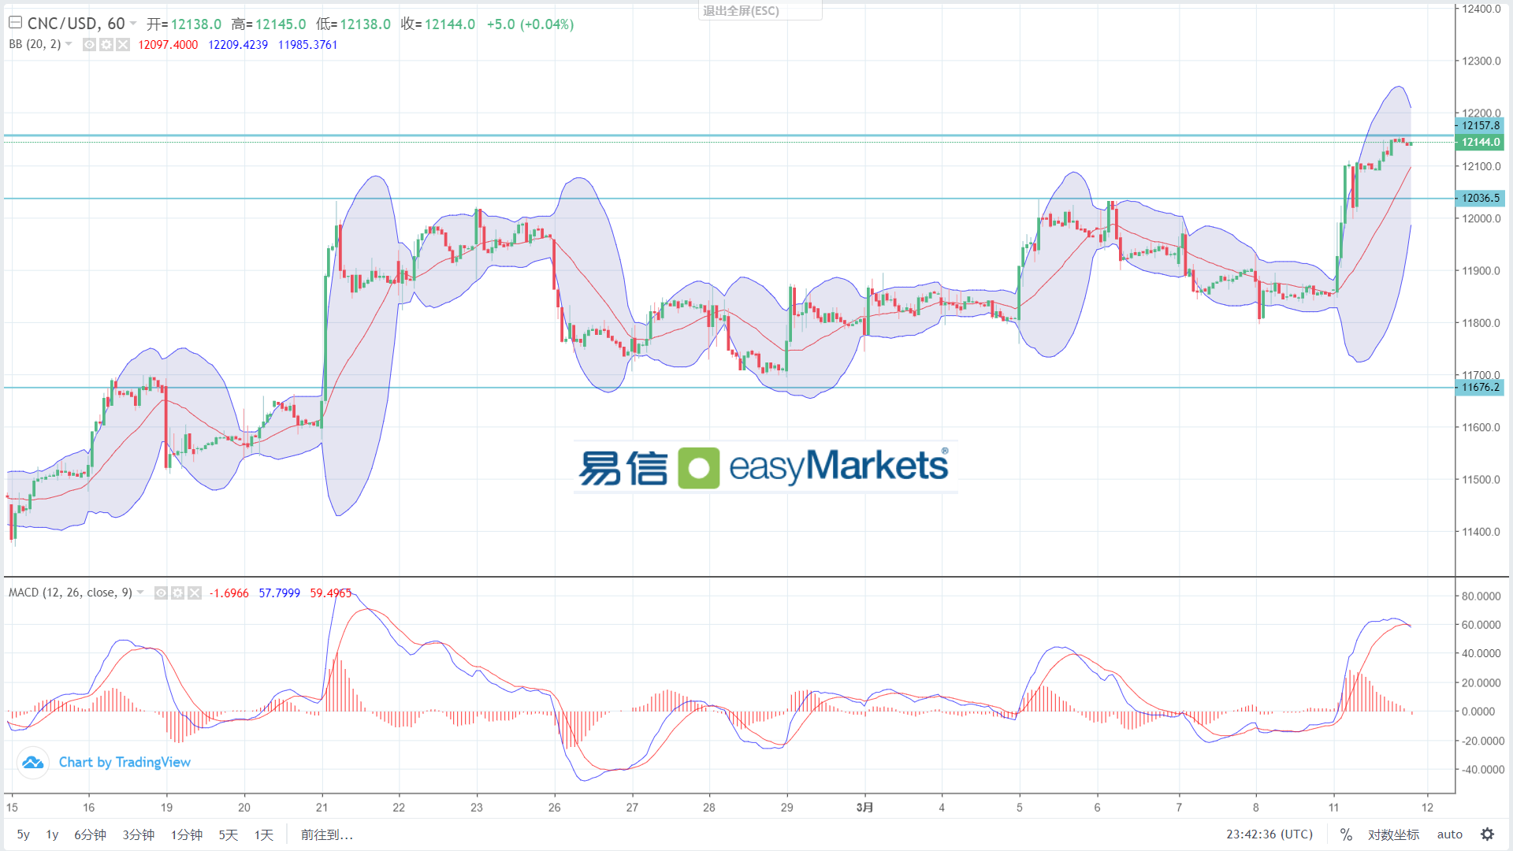
Task: Expand the MACD indicator dropdown arrow
Action: click(x=140, y=593)
